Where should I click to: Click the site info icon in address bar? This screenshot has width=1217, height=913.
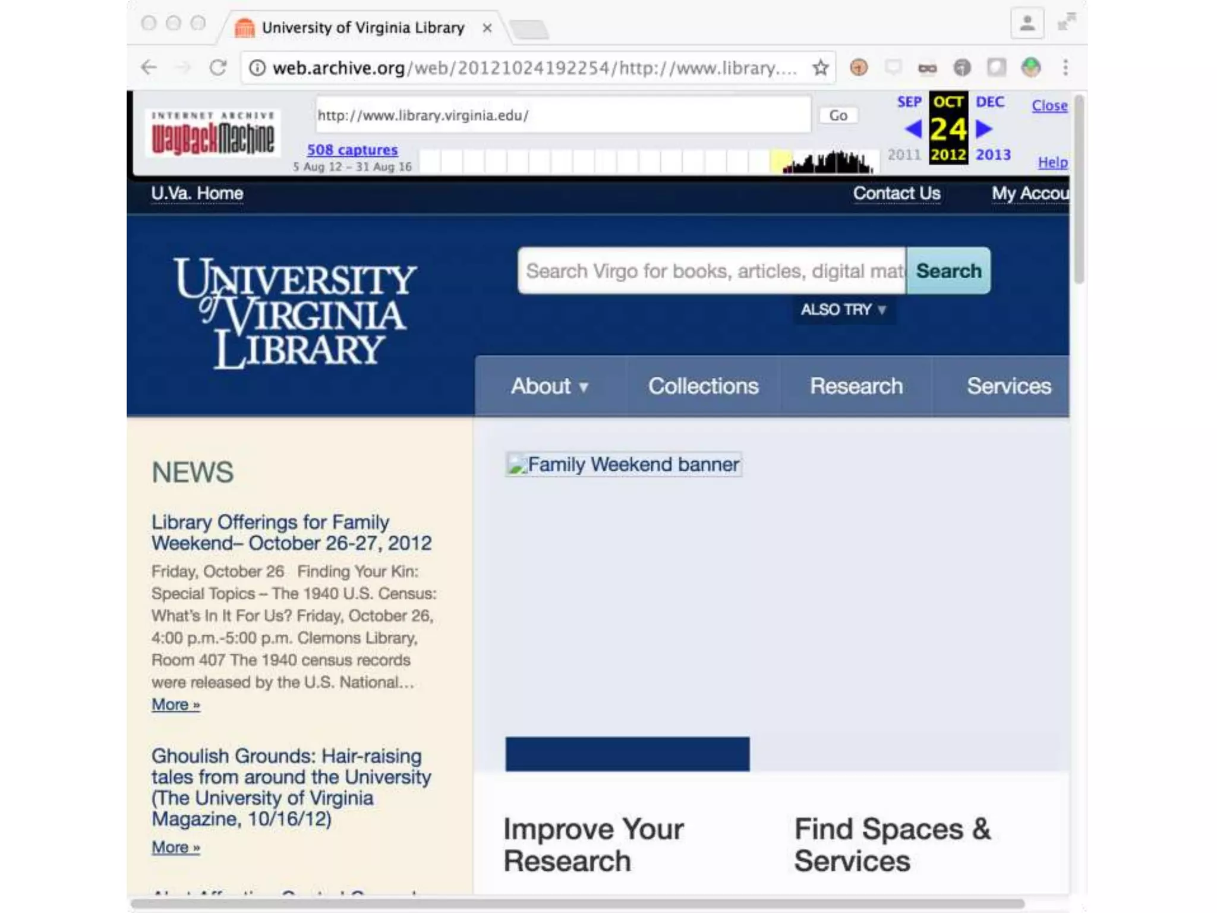point(257,68)
